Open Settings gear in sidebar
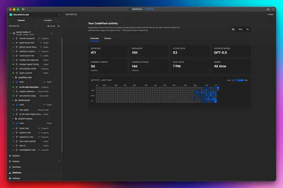Image resolution: width=283 pixels, height=188 pixels. pos(10,178)
